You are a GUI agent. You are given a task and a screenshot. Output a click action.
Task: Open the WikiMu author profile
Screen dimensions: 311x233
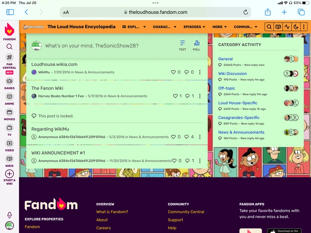[44, 72]
